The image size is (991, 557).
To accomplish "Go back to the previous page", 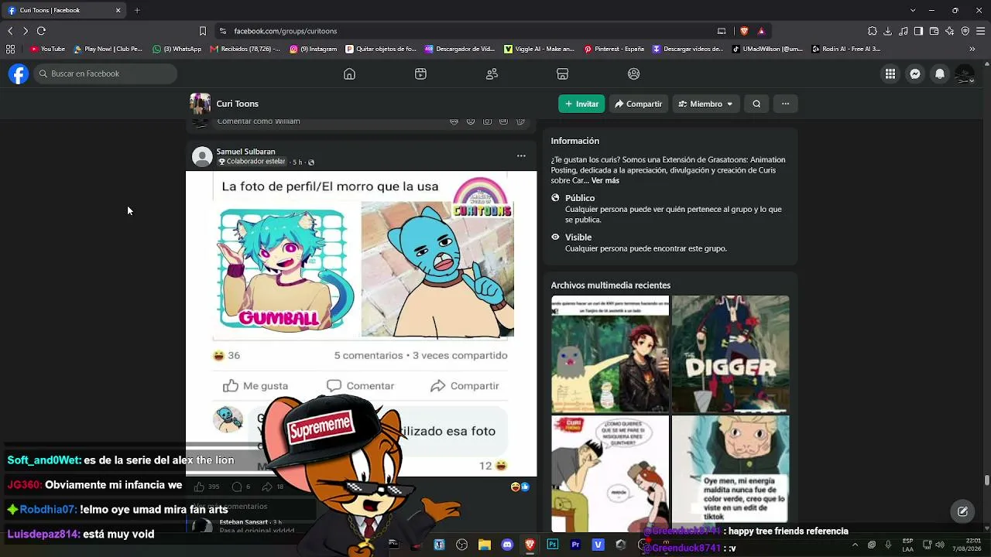I will pos(10,31).
